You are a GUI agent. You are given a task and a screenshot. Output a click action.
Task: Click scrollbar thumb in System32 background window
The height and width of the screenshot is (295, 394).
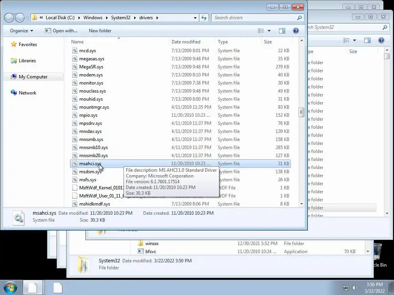387,56
